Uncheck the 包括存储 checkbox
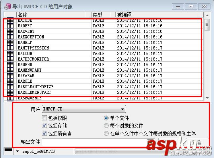The width and height of the screenshot is (214, 158). click(x=44, y=126)
